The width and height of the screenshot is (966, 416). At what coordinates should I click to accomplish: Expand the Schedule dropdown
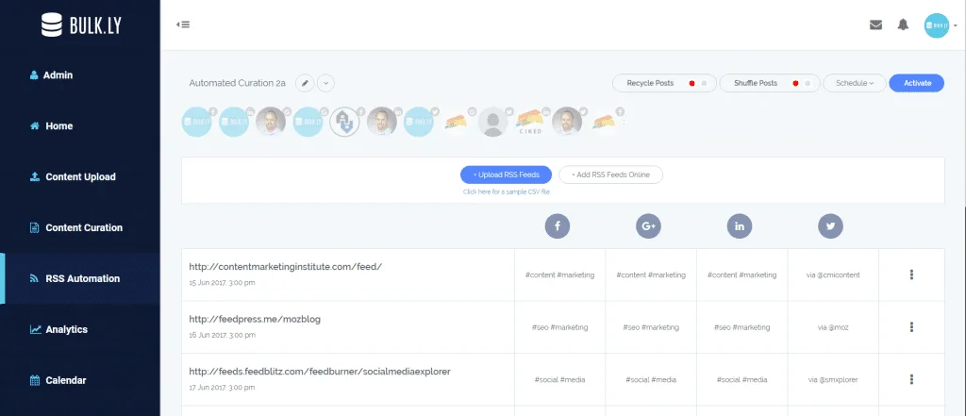[x=854, y=83]
